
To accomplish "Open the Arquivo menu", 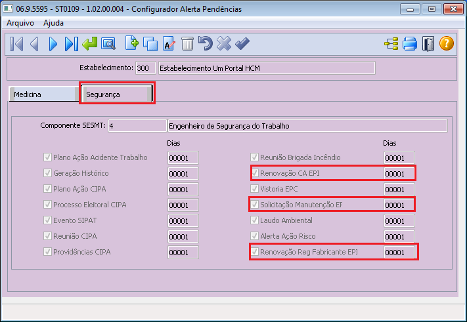I will 20,23.
